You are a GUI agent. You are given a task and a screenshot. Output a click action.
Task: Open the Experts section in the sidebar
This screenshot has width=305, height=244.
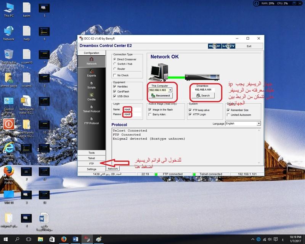point(91,73)
